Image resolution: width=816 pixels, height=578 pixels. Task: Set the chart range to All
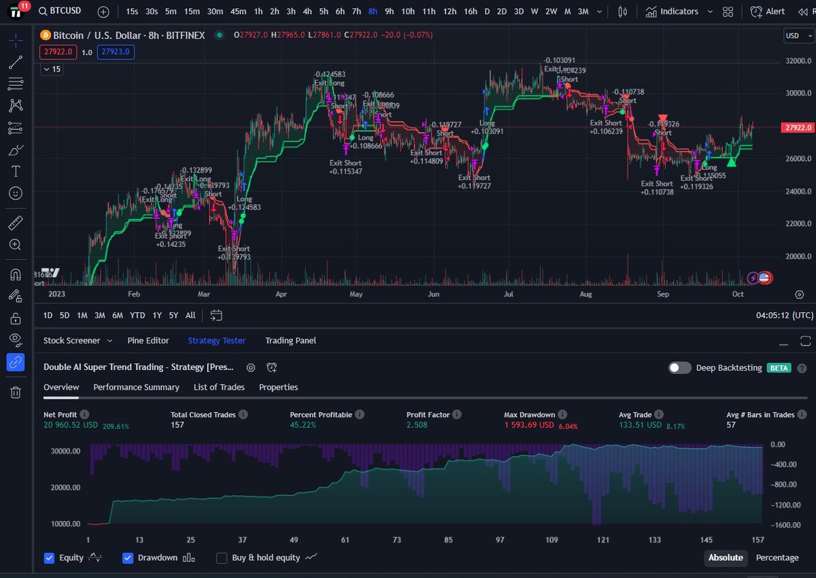click(190, 315)
